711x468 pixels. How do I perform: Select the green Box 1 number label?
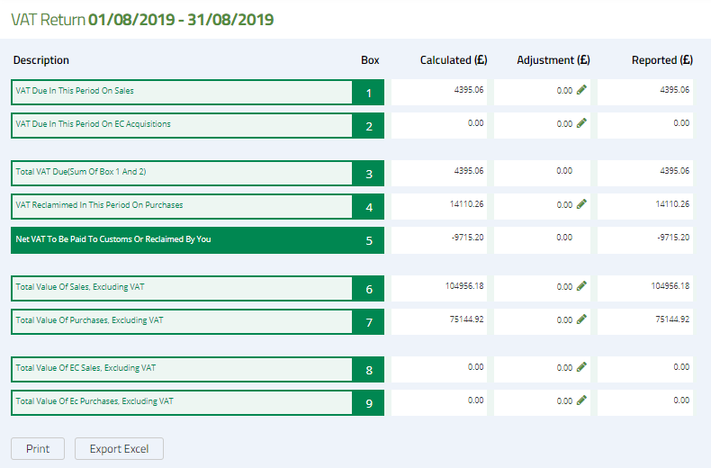coord(368,92)
